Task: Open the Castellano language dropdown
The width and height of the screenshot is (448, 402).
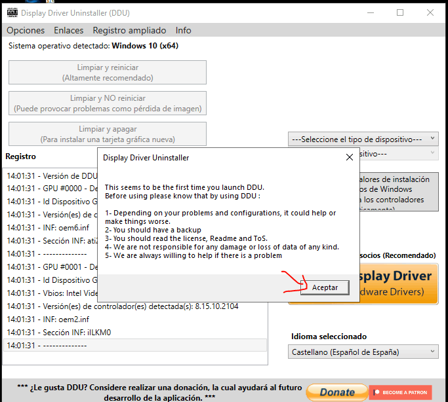Action: (x=363, y=352)
